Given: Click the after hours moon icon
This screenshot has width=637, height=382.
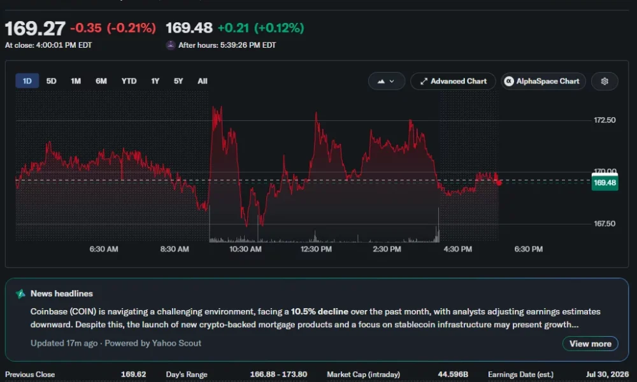Looking at the screenshot, I should point(171,45).
